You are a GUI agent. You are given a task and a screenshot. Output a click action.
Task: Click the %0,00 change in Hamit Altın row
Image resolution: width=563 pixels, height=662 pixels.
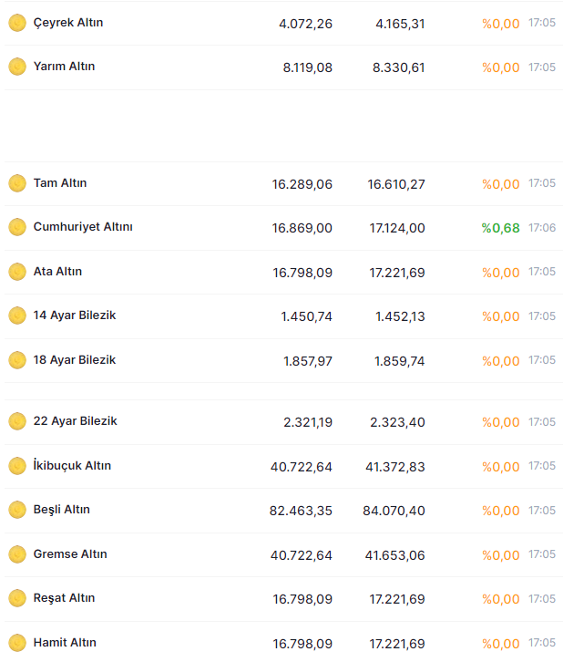pyautogui.click(x=500, y=644)
